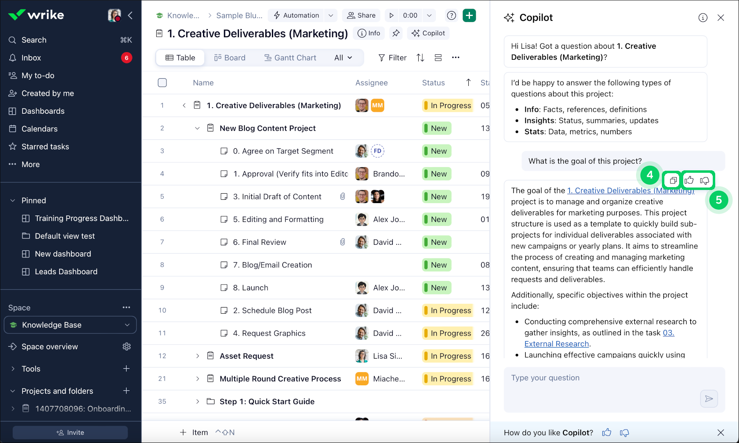Click the send message arrow icon
The height and width of the screenshot is (443, 739).
click(x=709, y=399)
